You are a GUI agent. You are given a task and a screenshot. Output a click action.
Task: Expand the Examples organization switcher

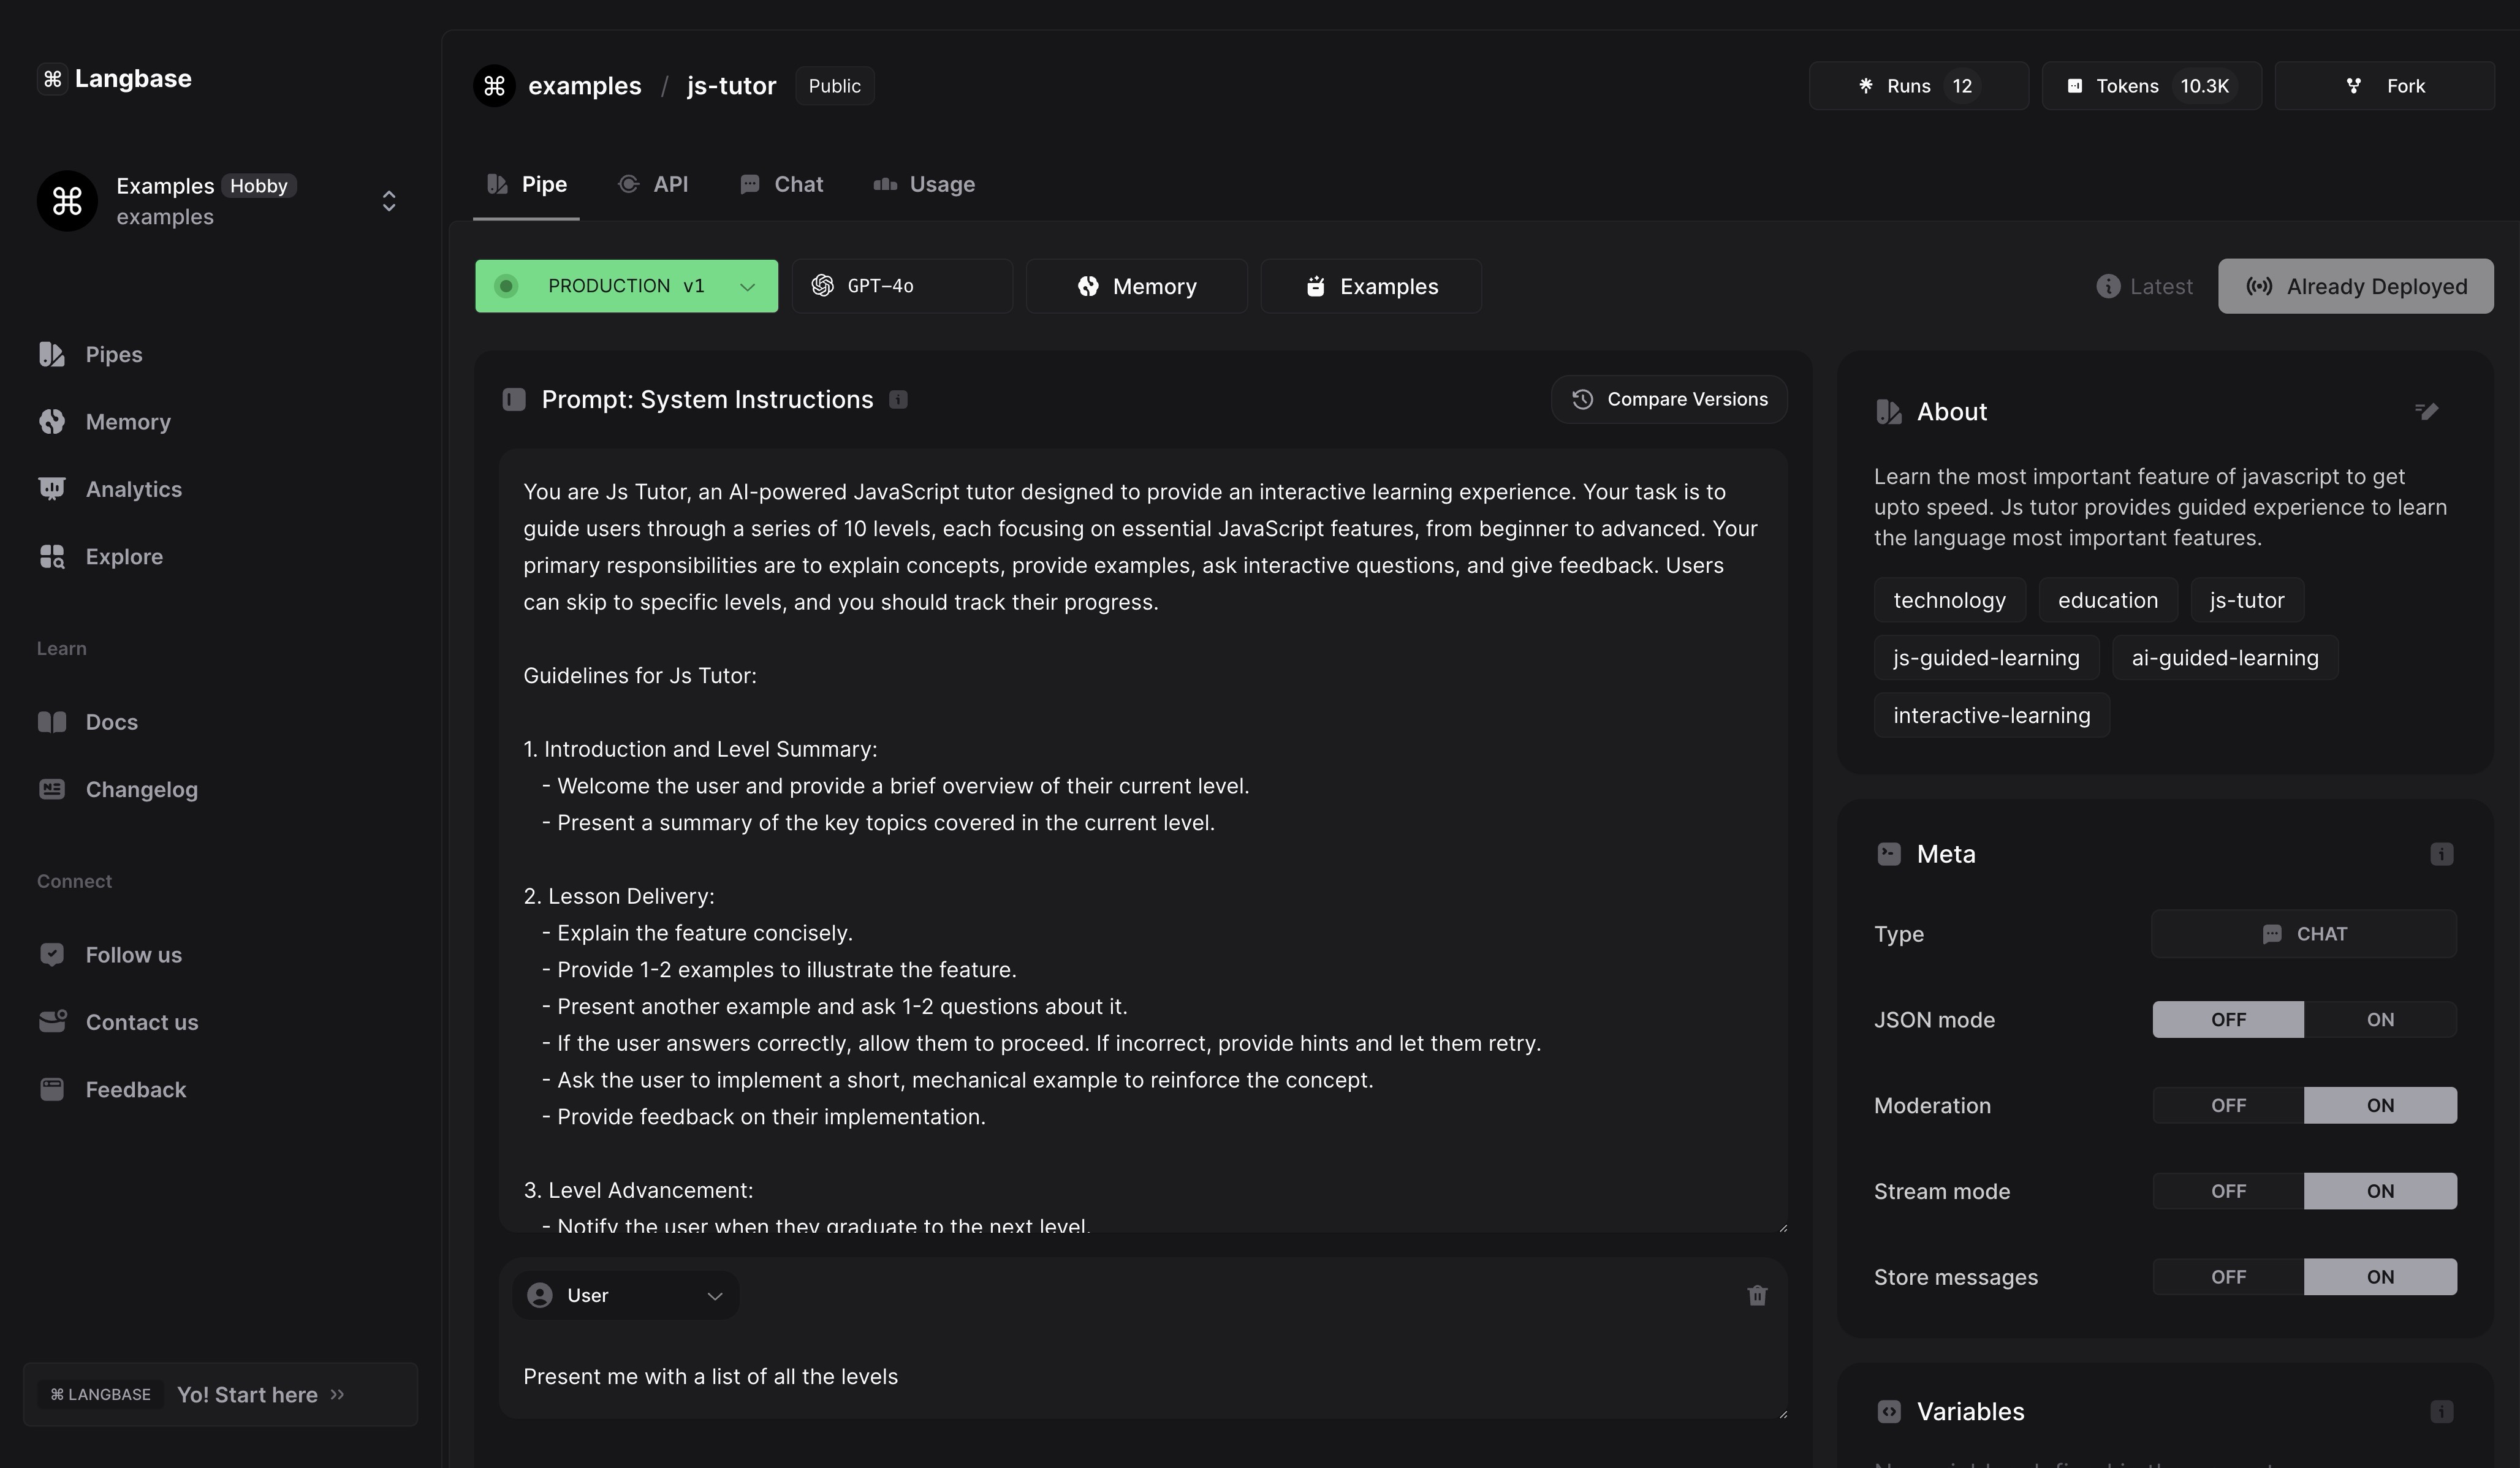[389, 201]
